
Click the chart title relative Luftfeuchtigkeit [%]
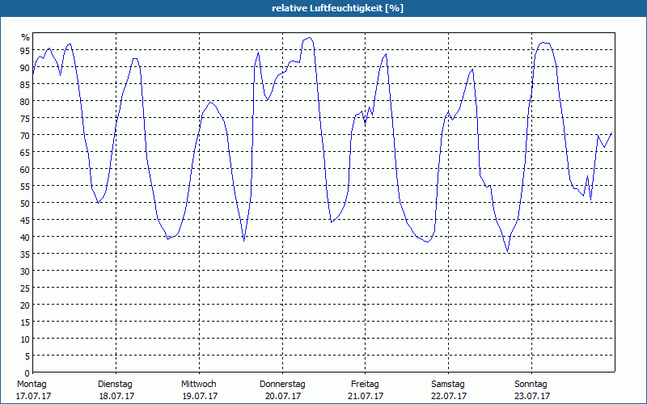coord(337,8)
